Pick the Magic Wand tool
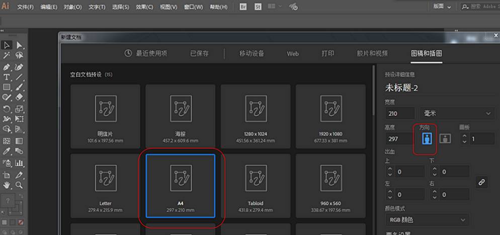 [x=7, y=55]
